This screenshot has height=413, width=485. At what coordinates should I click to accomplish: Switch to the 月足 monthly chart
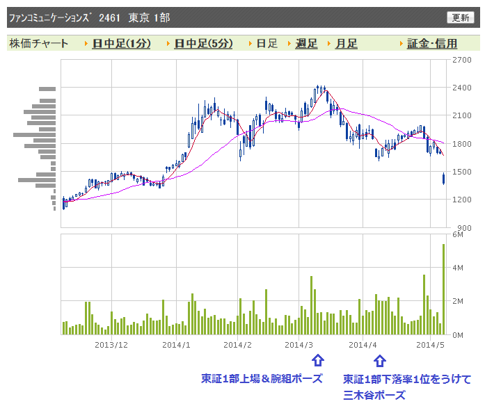pos(347,44)
